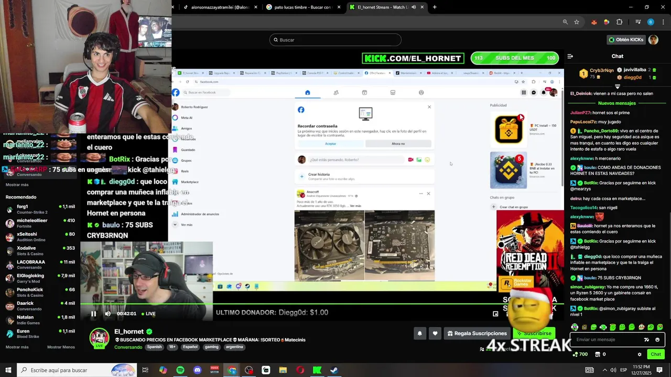
Task: Focus the Kick Buscar search bar
Action: [335, 40]
